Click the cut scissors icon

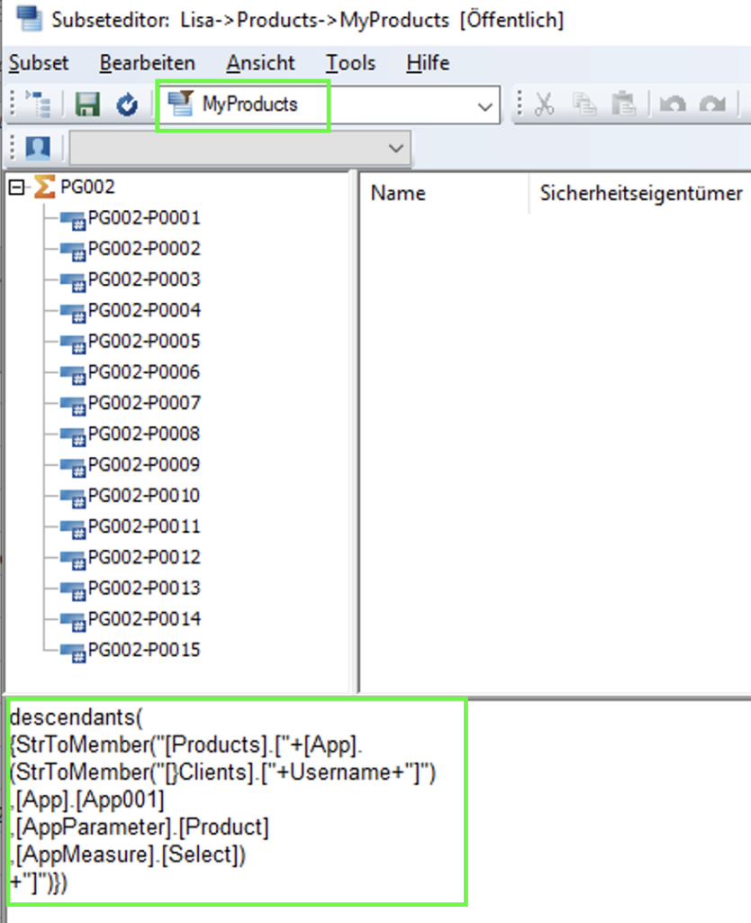point(544,105)
